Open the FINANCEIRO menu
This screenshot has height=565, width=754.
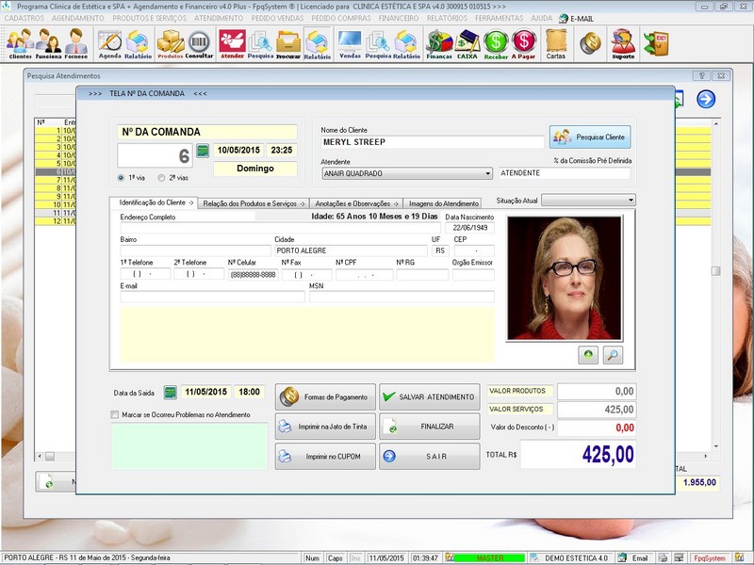point(398,18)
